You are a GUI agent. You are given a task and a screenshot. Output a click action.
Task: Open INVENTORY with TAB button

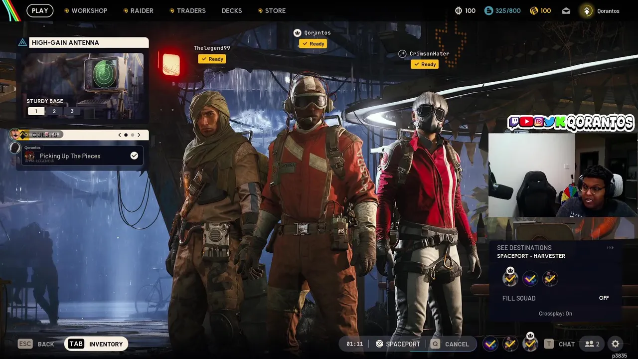pyautogui.click(x=96, y=344)
